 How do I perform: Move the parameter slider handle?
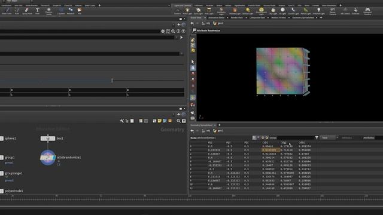112,81
